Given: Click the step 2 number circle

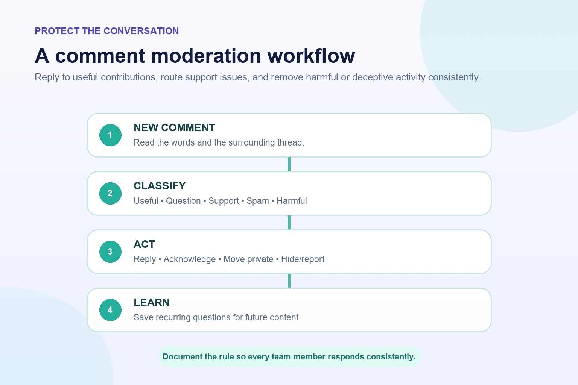Looking at the screenshot, I should (x=110, y=193).
